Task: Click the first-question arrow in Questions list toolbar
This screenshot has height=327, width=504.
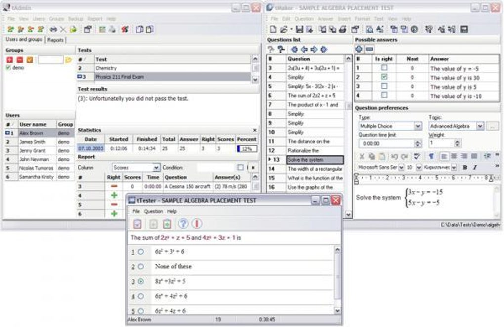Action: click(x=294, y=49)
